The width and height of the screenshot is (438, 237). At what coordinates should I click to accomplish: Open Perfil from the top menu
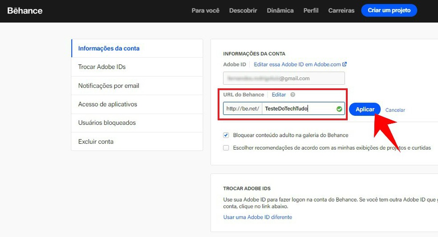click(x=311, y=11)
